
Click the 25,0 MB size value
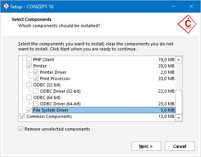click(166, 104)
